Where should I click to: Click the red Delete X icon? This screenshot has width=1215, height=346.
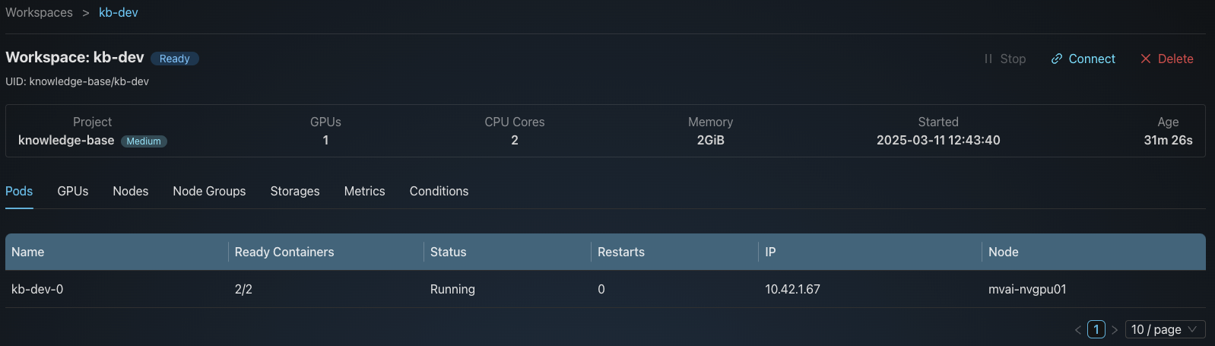pos(1146,59)
